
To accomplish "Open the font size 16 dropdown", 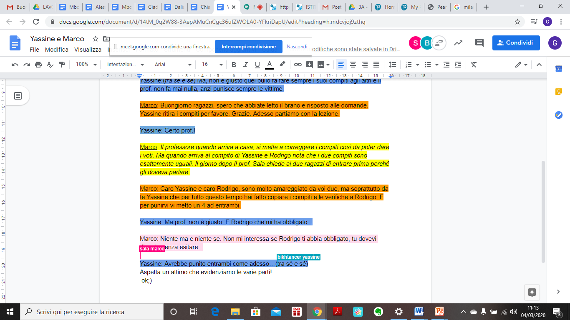I will 212,65.
